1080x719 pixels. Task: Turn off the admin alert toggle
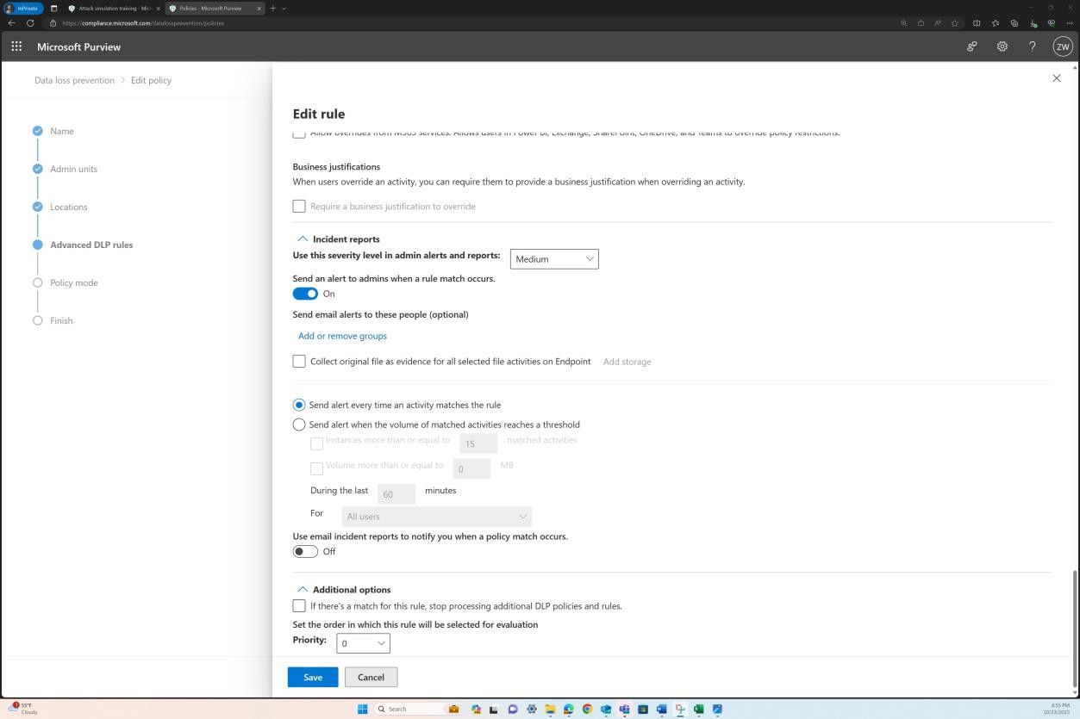(x=305, y=294)
